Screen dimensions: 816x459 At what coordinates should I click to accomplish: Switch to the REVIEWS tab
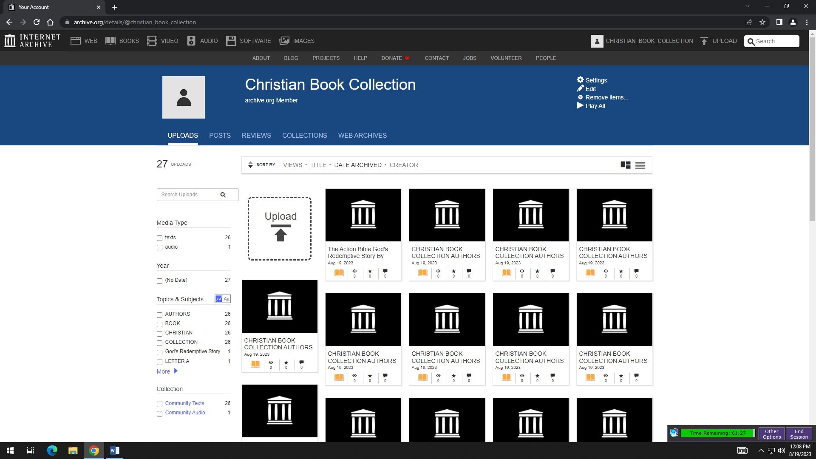click(256, 135)
